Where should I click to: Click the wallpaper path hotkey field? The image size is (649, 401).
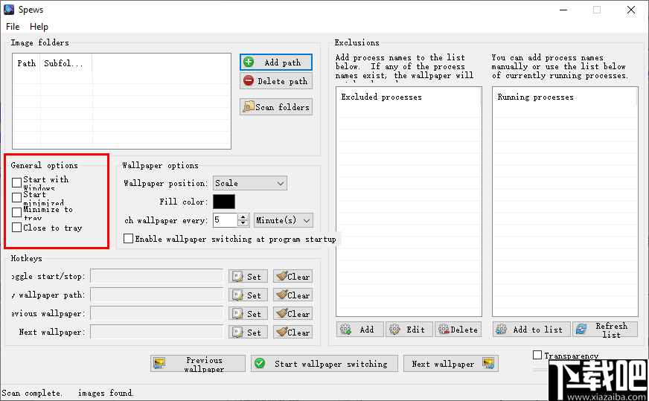157,295
